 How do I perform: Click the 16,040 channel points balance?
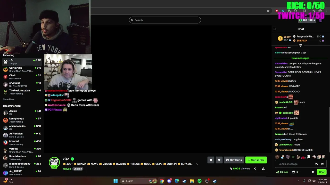point(282,172)
